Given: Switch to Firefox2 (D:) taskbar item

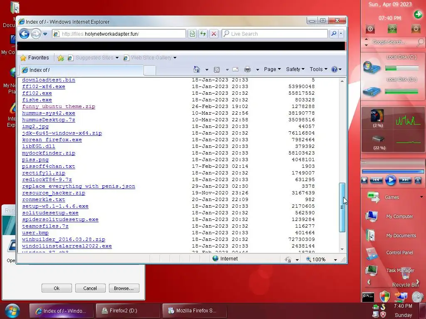Looking at the screenshot, I should click(128, 311).
